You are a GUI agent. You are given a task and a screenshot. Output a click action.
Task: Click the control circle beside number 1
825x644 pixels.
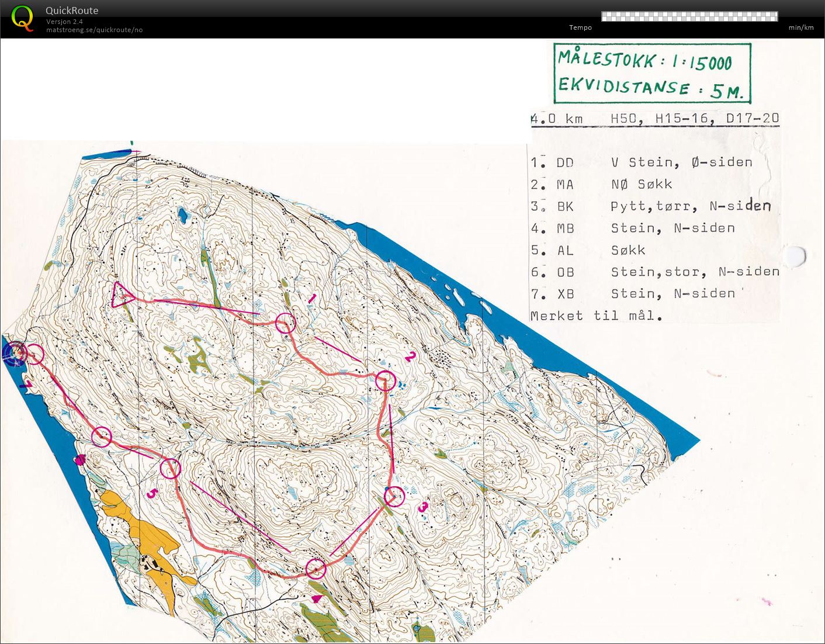(285, 323)
